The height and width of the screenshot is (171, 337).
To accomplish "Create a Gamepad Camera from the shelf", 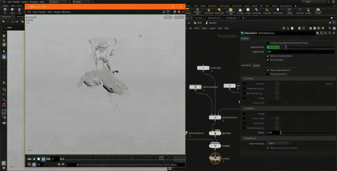I will tap(318, 11).
